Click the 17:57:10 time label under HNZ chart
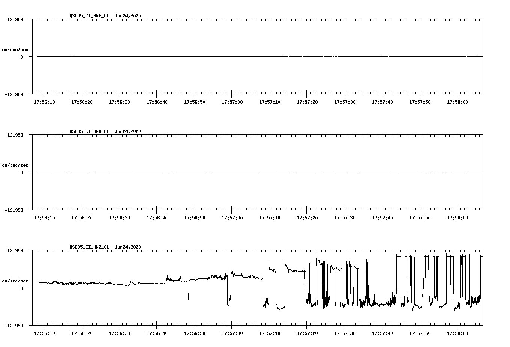Viewport: 510px width, 347px height. 270,333
